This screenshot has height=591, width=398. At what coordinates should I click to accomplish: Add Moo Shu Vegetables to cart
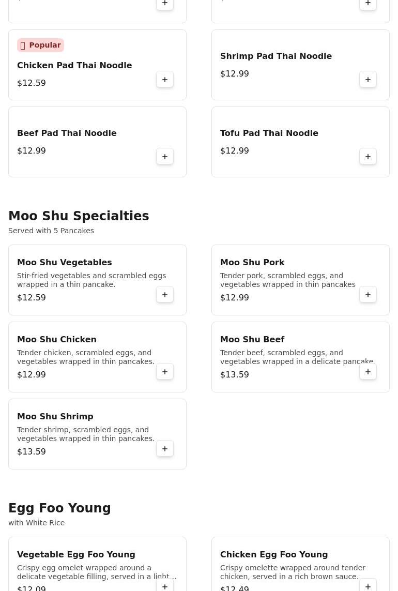point(165,295)
